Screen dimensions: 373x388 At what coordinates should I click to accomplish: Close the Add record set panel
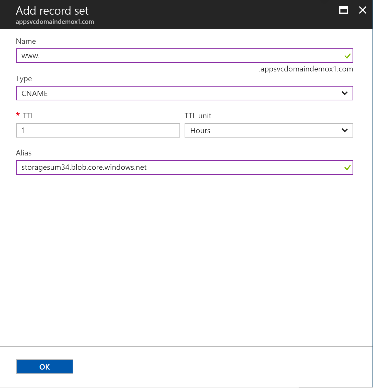363,10
